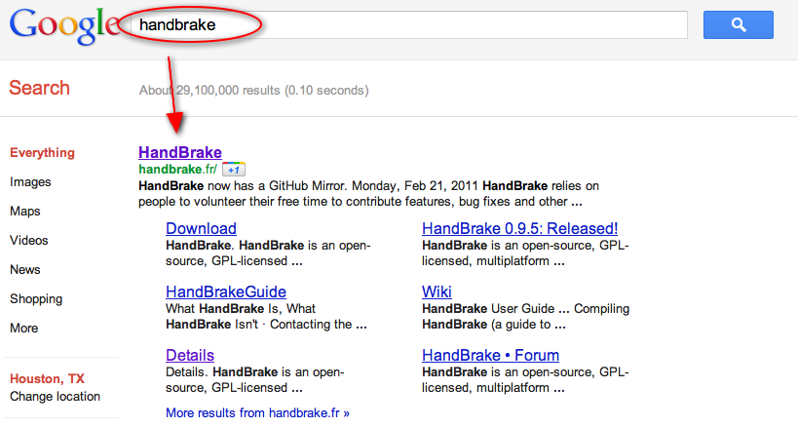
Task: Open the Wiki sitelink
Action: coord(437,291)
